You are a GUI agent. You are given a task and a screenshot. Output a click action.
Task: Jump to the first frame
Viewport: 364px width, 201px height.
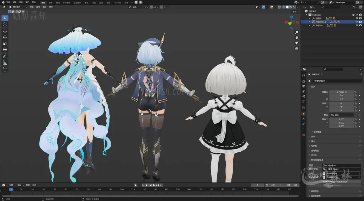tap(143, 185)
